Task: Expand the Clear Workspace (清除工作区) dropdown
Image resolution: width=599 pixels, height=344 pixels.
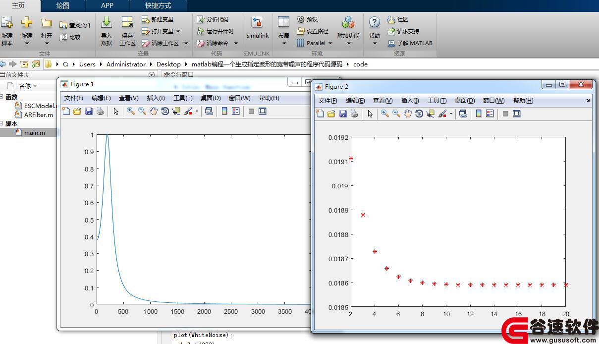Action: 186,43
